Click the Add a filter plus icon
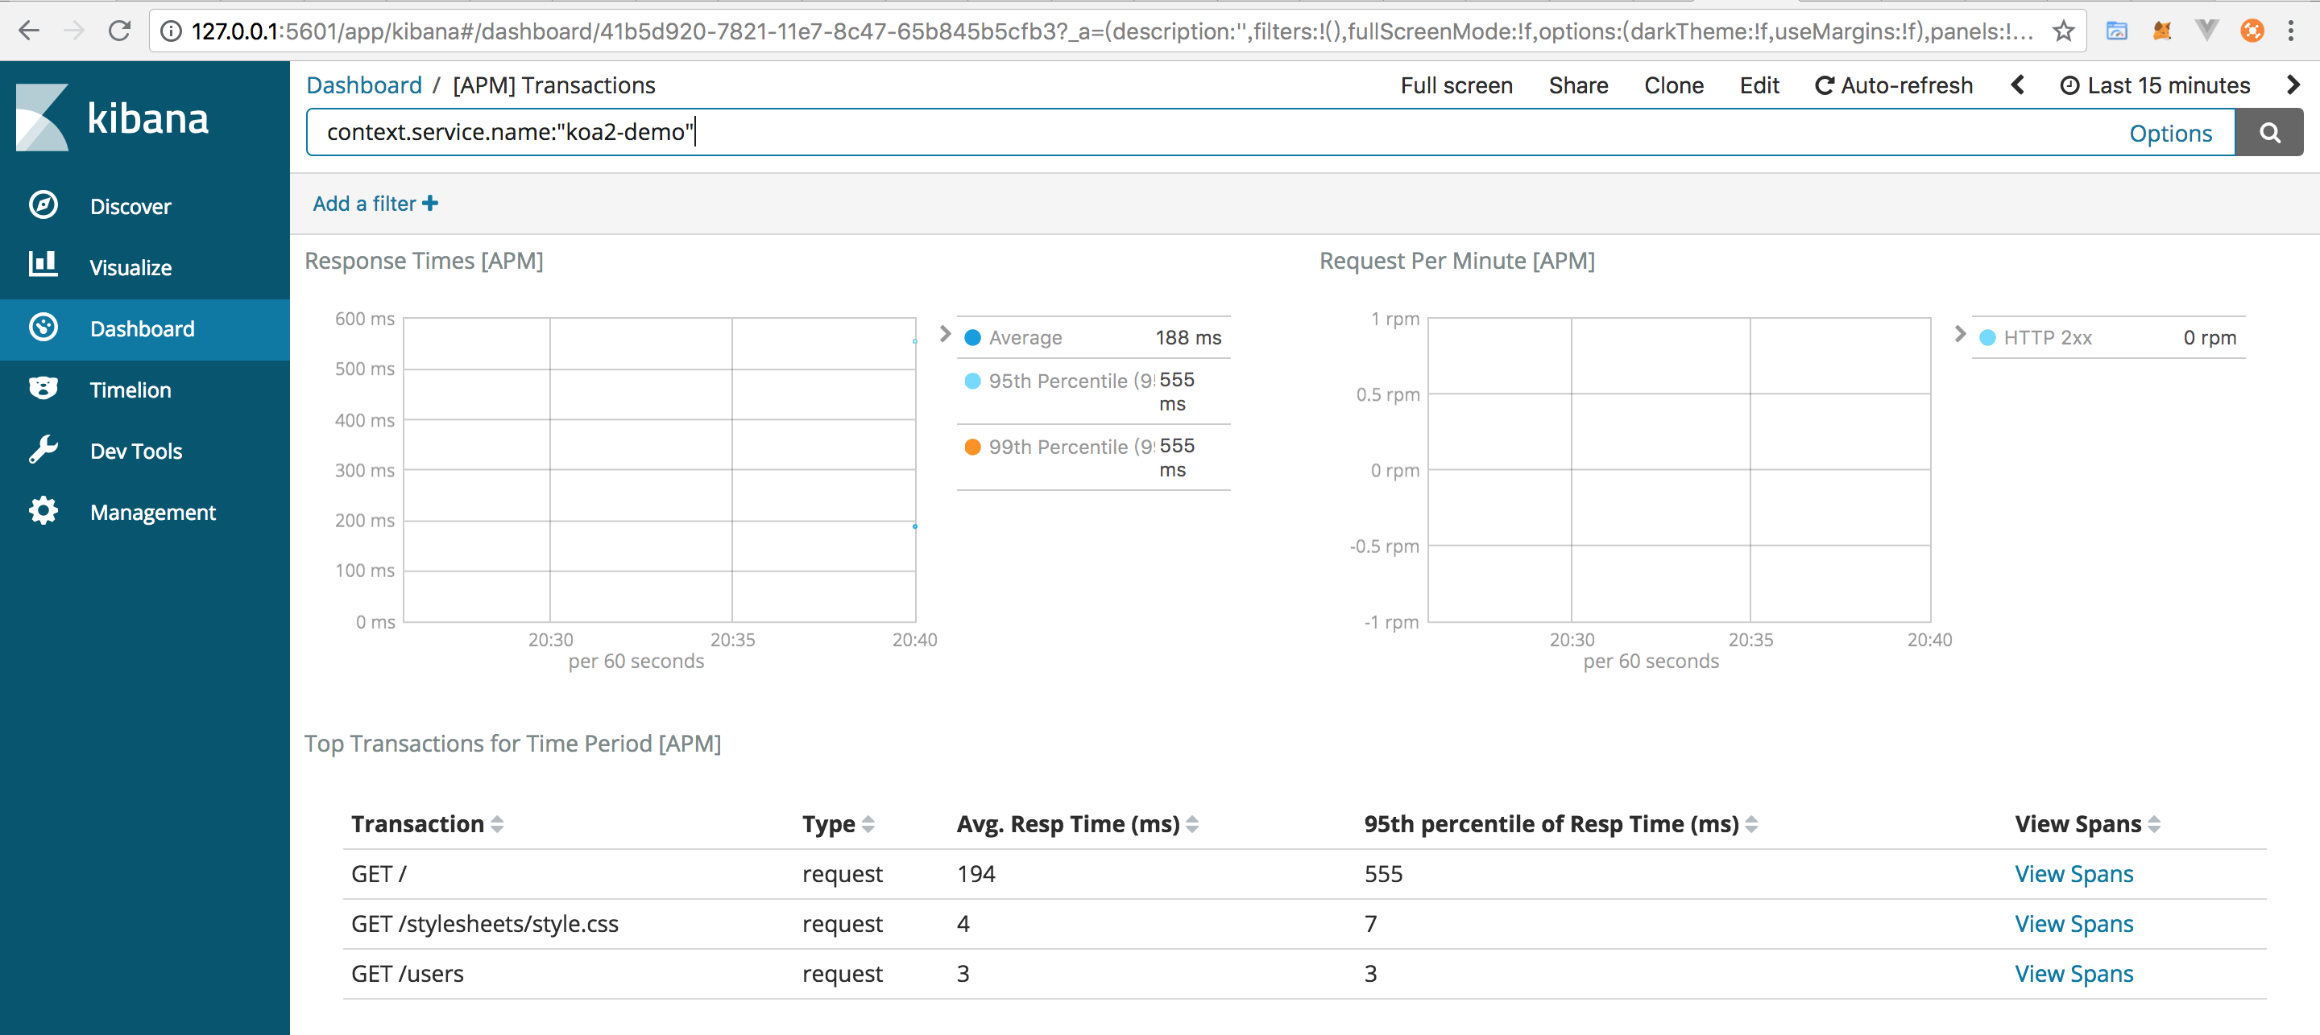Screen dimensions: 2320x1035 (x=430, y=204)
